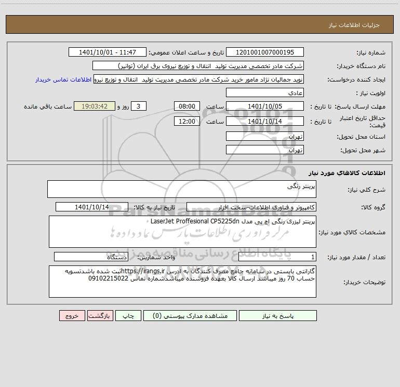Open 'مشاهده مدارک پیوستی (0)' button
This screenshot has height=387, width=400.
tap(190, 315)
